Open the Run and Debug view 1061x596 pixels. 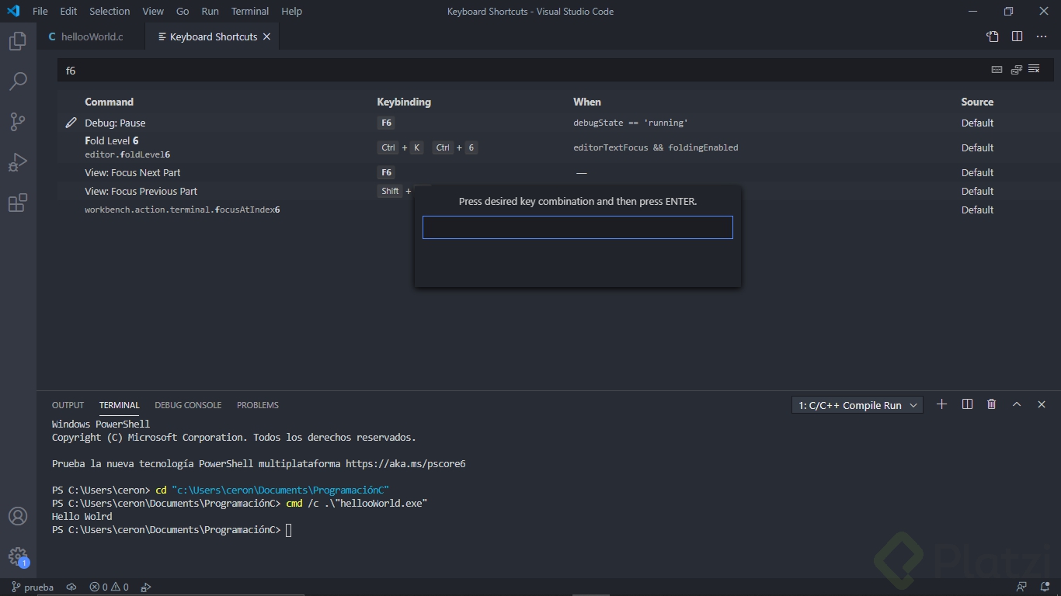pos(17,162)
